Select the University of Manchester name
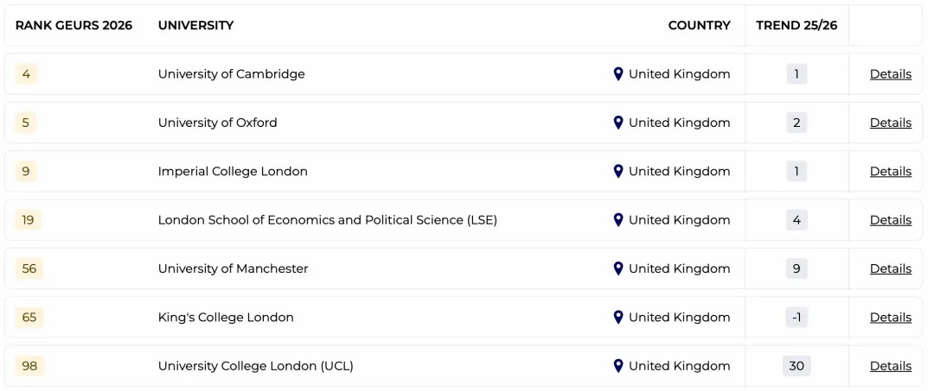 click(x=233, y=268)
